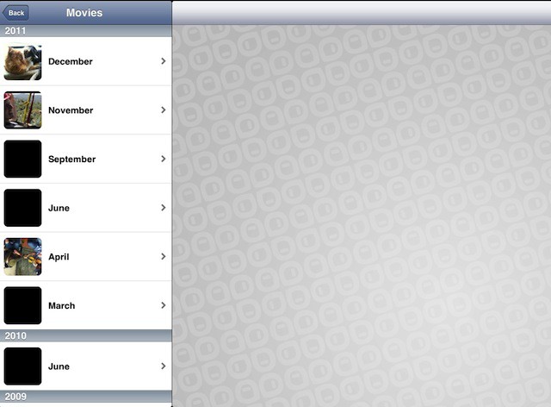Open the November 2011 movie thumbnail
551x407 pixels.
pos(22,110)
